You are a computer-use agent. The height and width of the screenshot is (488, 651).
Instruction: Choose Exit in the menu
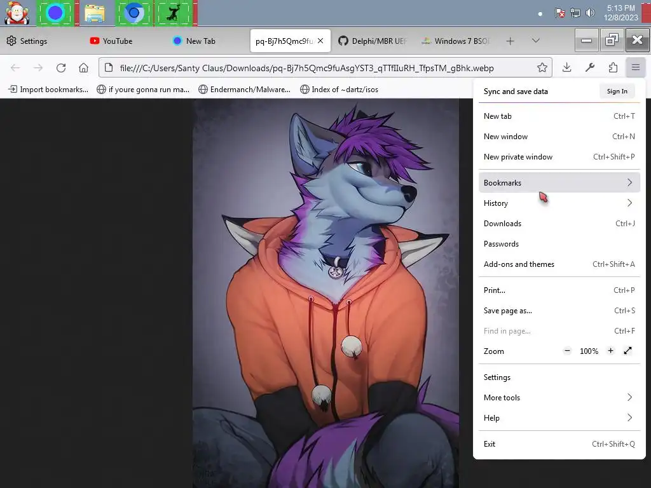click(559, 444)
